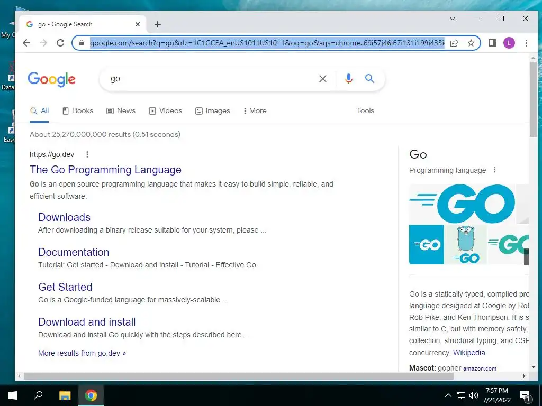Click the blue square GO thumbnail
The height and width of the screenshot is (406, 542).
427,244
